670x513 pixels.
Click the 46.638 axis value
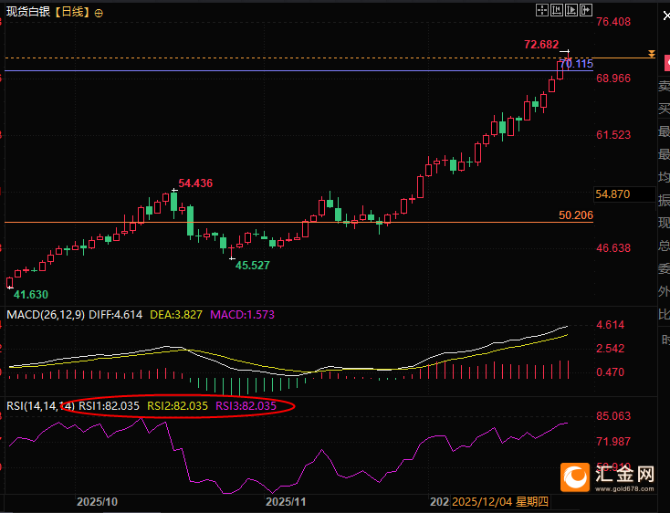click(x=613, y=248)
